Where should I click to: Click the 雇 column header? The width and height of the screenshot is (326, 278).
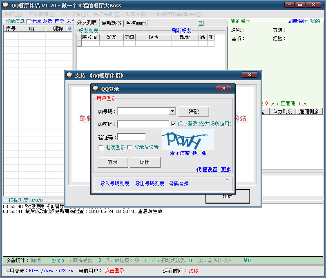pos(211,37)
